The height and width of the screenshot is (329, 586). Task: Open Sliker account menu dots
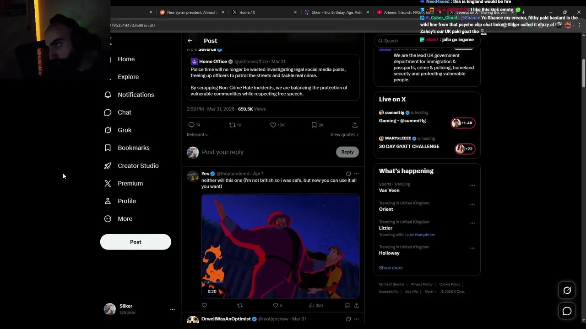[173, 309]
